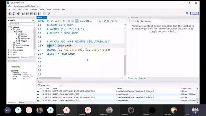Click the create new table icon
The height and width of the screenshot is (116, 206).
27,13
